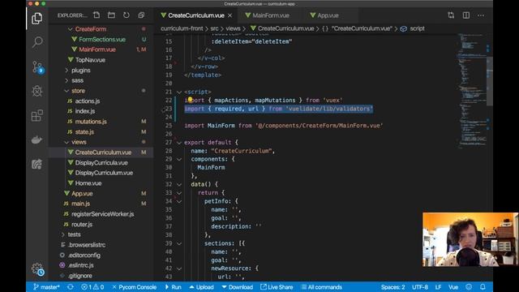This screenshot has width=519, height=292.
Task: Open Pycom Console from status bar
Action: click(134, 287)
